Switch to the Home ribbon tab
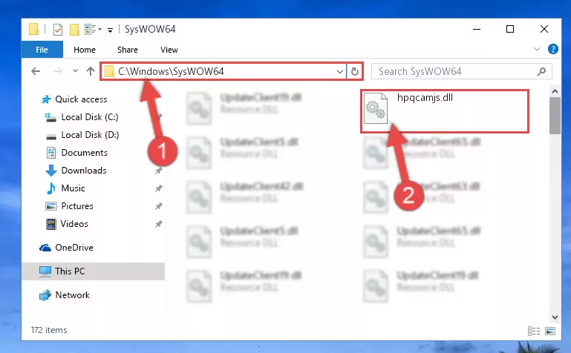 tap(85, 50)
